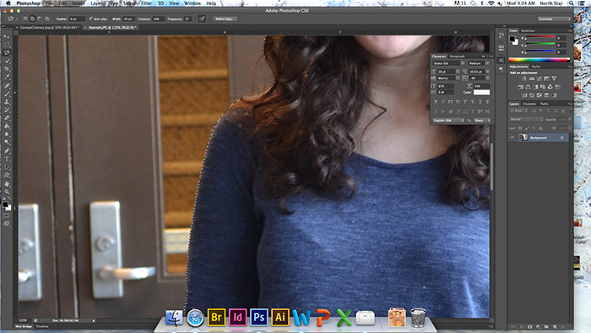Open the English: USA language dropdown
Image resolution: width=591 pixels, height=333 pixels.
(x=448, y=120)
